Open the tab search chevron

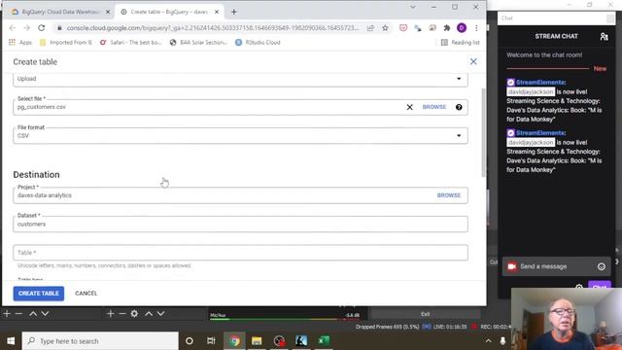413,7
